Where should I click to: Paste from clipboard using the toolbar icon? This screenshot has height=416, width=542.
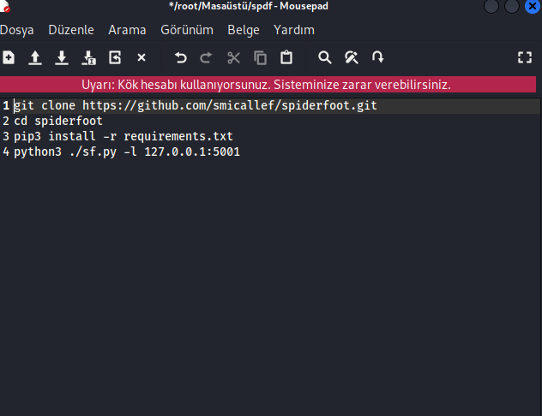click(x=286, y=57)
